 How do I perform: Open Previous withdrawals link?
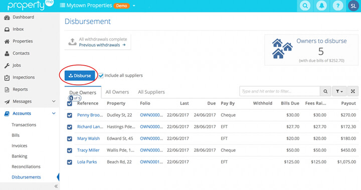tap(102, 45)
